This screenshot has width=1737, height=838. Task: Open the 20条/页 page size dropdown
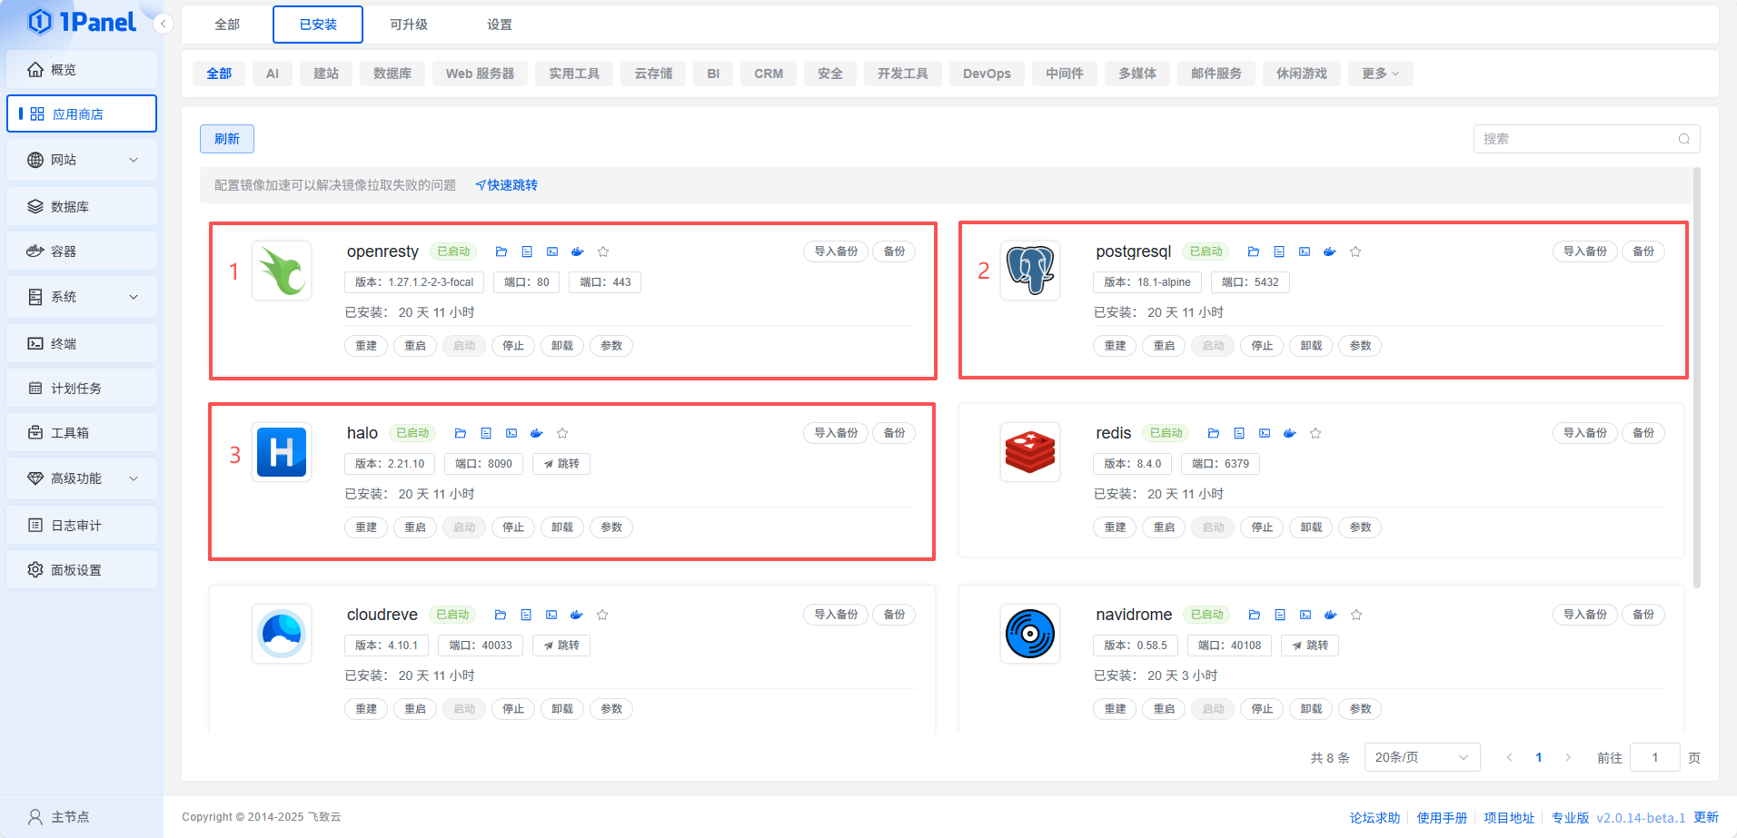coord(1422,757)
